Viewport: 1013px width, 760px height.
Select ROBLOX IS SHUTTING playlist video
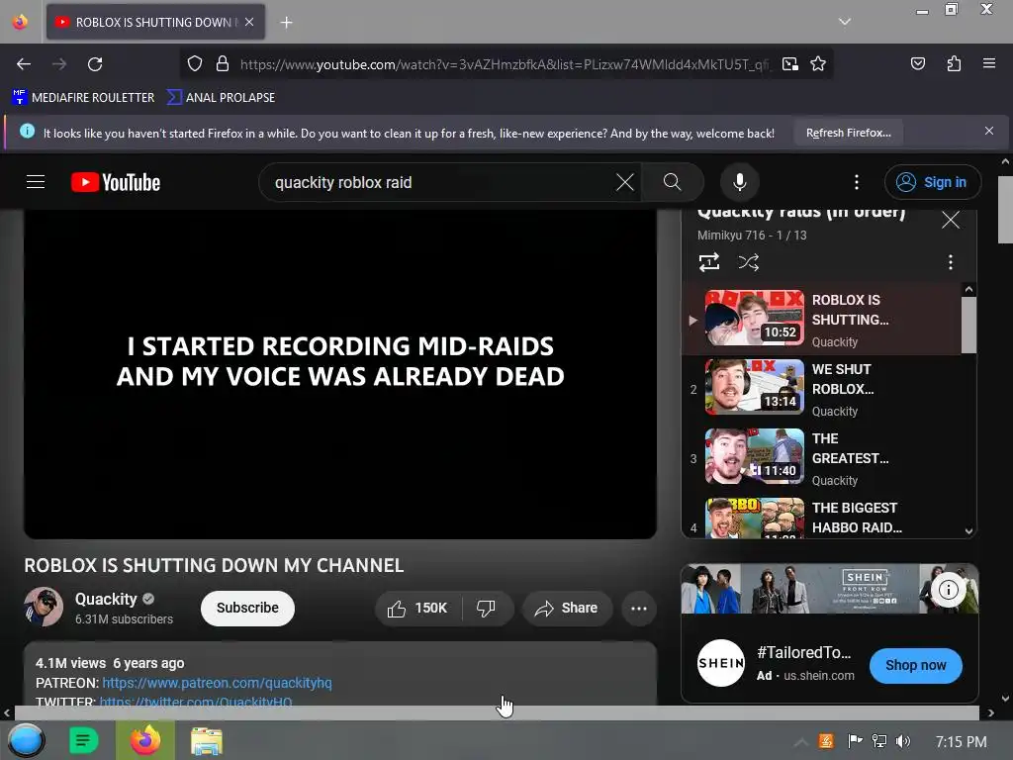point(822,320)
